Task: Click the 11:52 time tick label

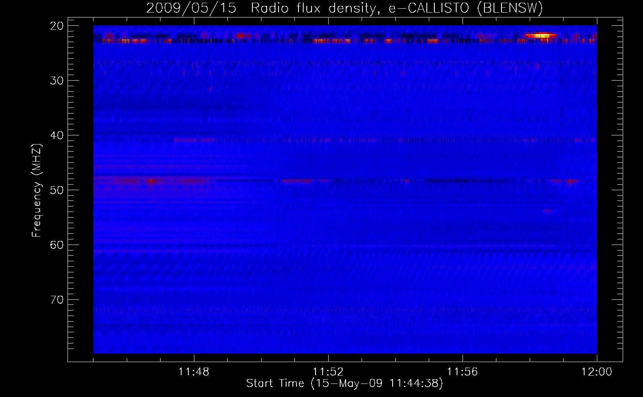Action: click(328, 372)
